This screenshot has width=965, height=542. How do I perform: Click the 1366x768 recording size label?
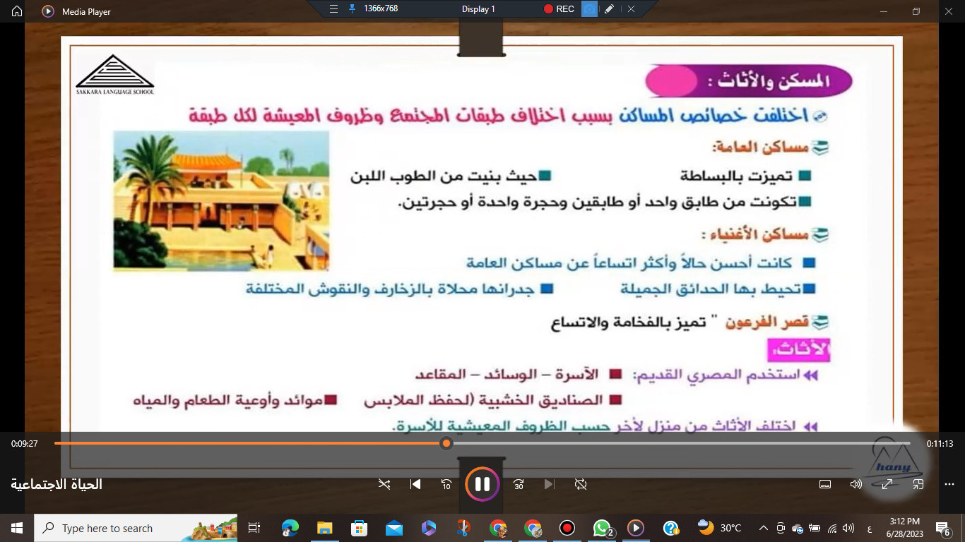click(381, 9)
